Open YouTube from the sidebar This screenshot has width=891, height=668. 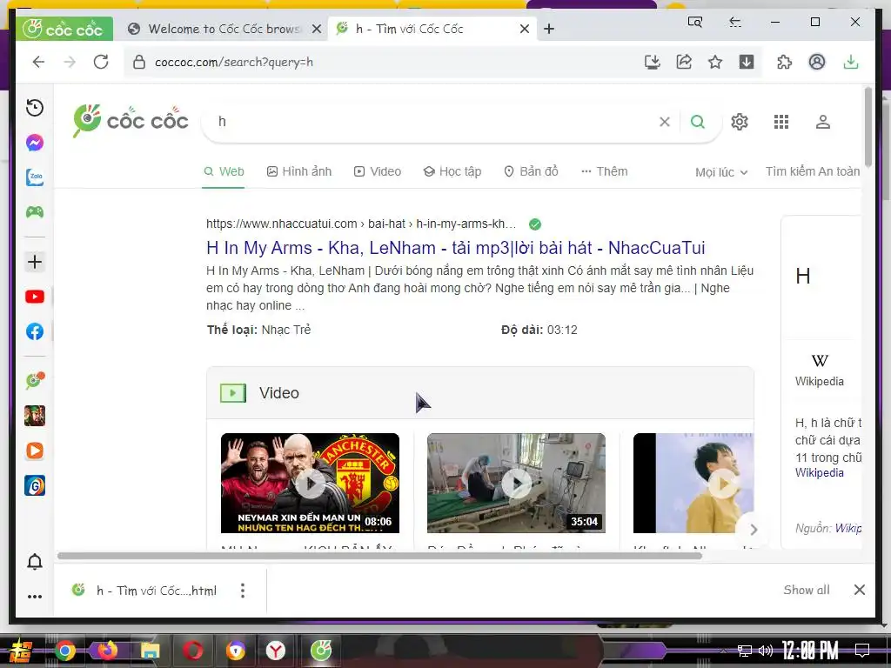(35, 297)
